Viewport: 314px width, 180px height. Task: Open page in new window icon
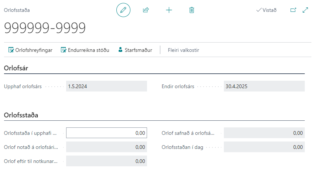pyautogui.click(x=293, y=10)
